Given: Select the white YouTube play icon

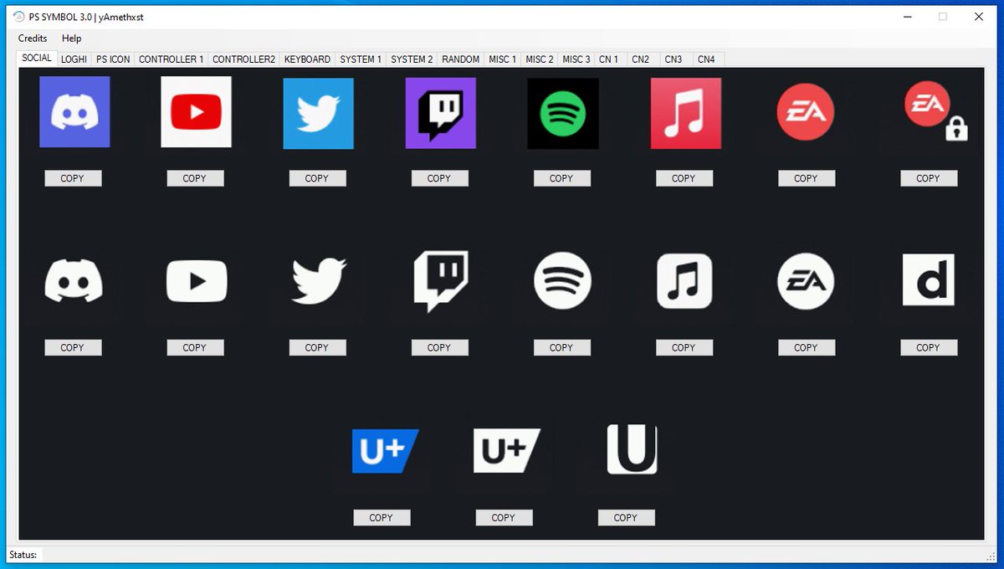Looking at the screenshot, I should (197, 281).
